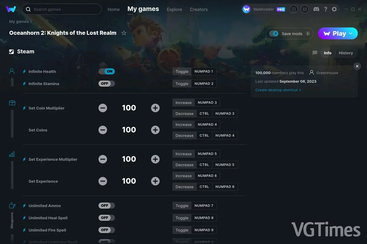Click the Steam platform icon
The image size is (367, 244).
[x=12, y=52]
